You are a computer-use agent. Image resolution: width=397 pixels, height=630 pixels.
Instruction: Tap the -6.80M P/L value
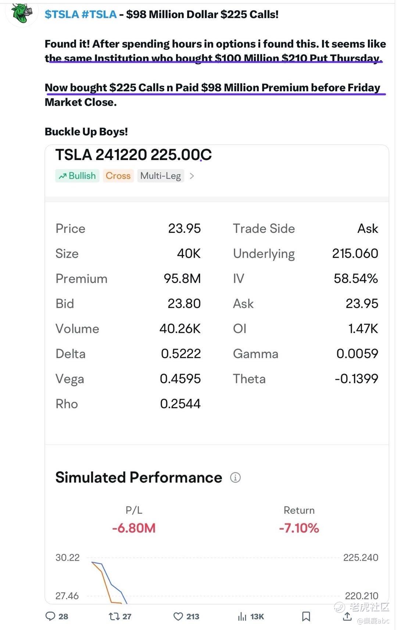pos(134,528)
